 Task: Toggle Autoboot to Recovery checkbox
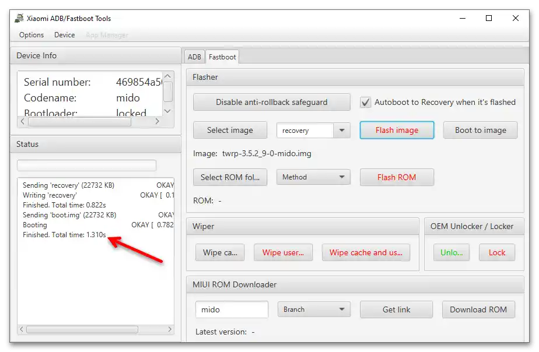(365, 103)
